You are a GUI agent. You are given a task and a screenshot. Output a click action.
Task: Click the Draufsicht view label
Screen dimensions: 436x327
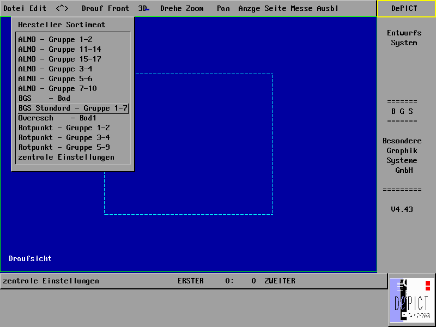click(x=31, y=258)
